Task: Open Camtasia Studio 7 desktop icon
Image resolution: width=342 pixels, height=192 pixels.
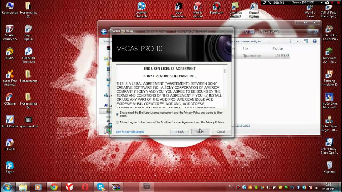Action: 235,10
